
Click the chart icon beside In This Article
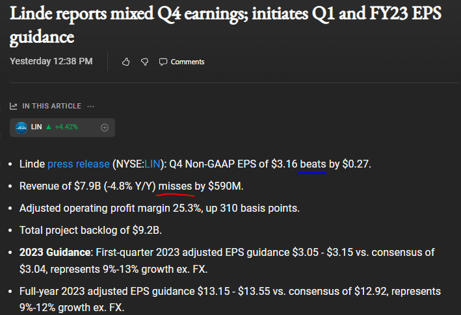[13, 106]
